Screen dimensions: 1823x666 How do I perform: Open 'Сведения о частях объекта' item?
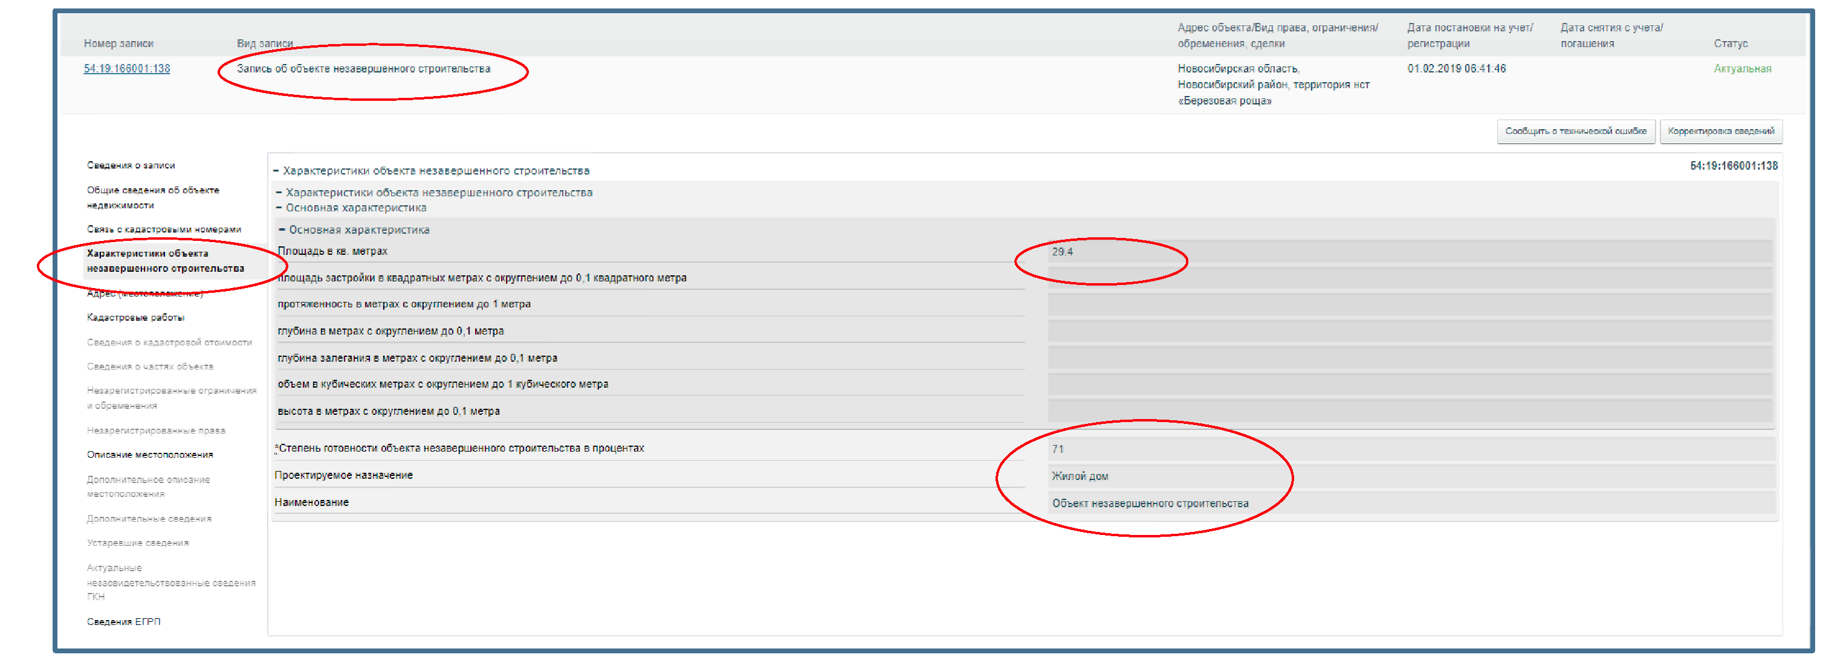[150, 367]
